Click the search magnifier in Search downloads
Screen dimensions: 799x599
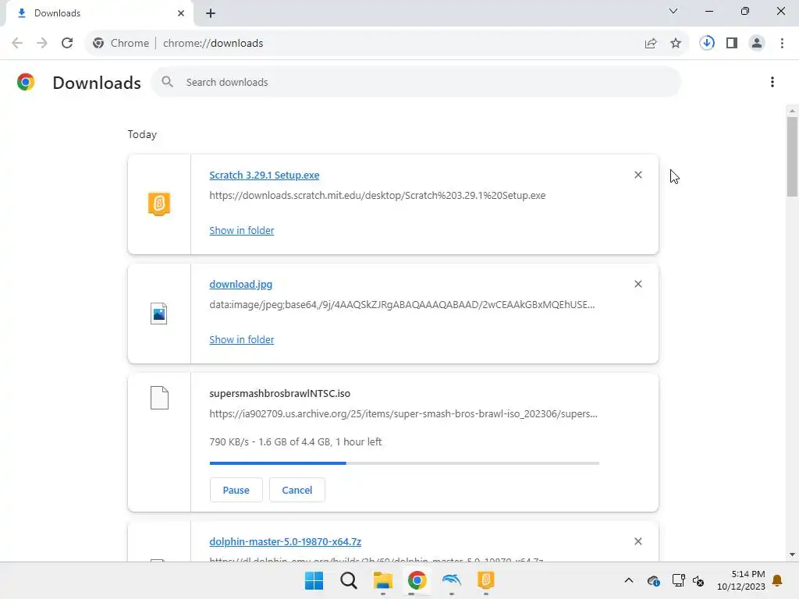[167, 81]
